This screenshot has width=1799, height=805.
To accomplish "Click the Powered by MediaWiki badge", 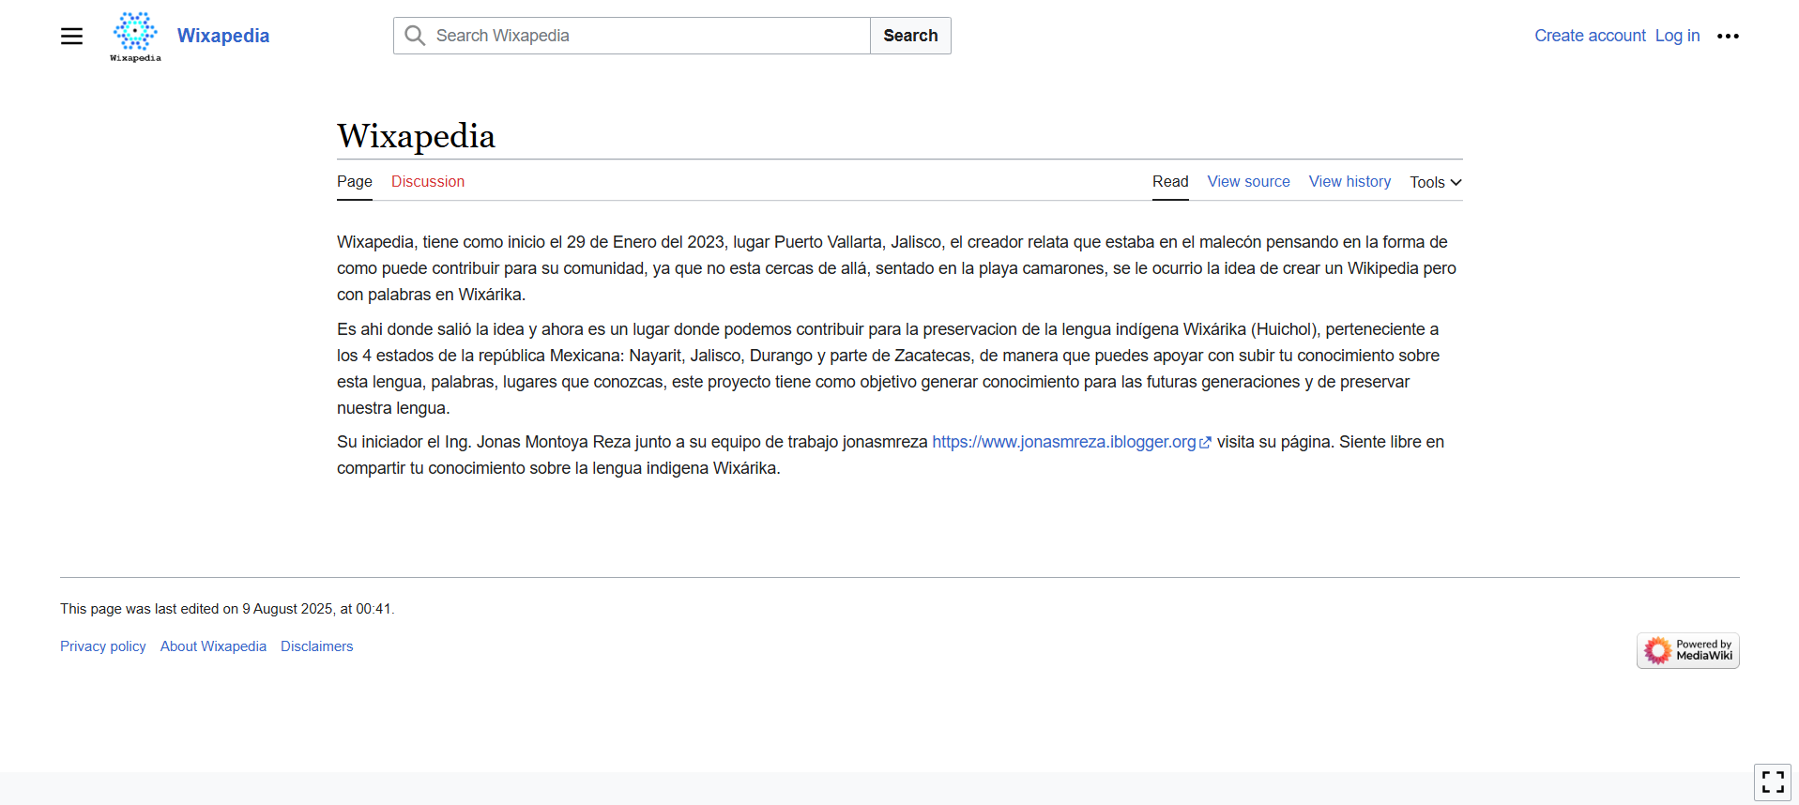I will pyautogui.click(x=1687, y=650).
